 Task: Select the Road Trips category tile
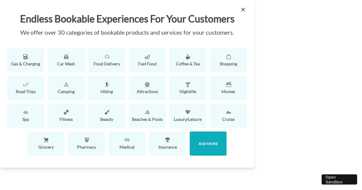(26, 88)
